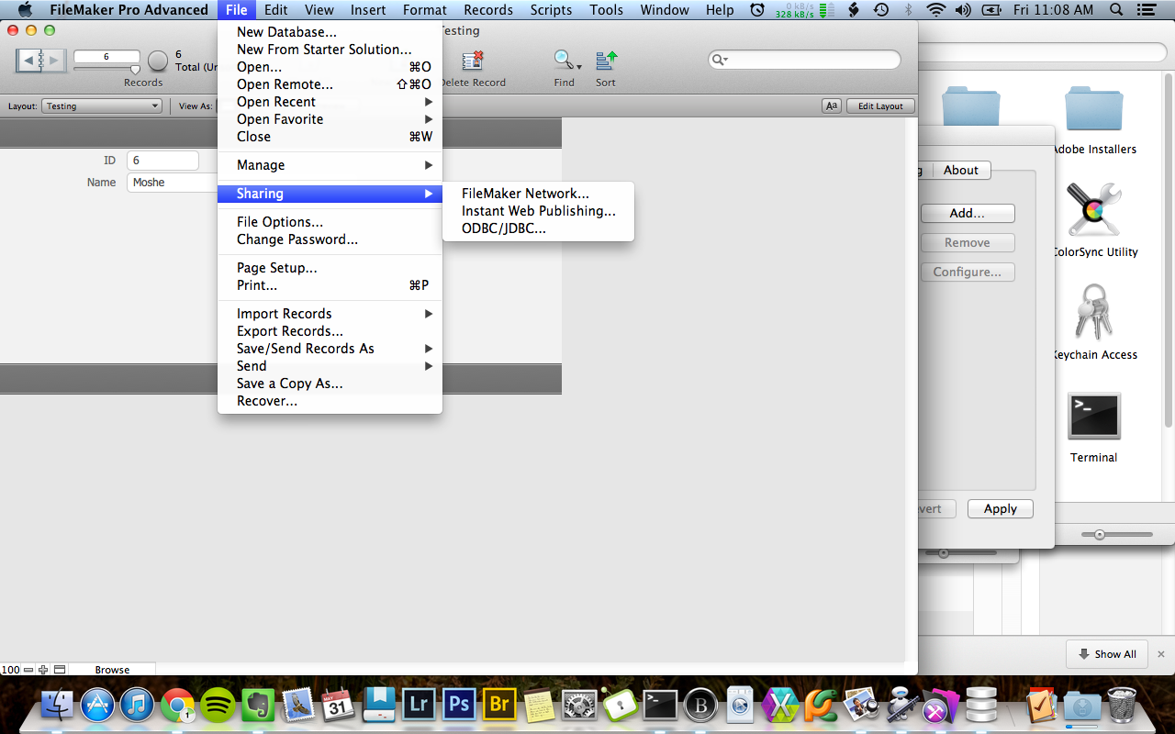Expand the Save/Send Records As submenu
This screenshot has height=734, width=1175.
coord(330,349)
